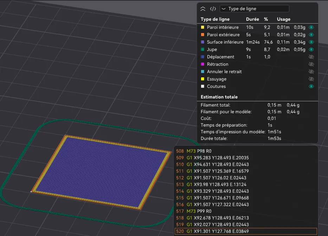Show Rétraction points via crossed eye
The height and width of the screenshot is (236, 328).
pos(311,64)
